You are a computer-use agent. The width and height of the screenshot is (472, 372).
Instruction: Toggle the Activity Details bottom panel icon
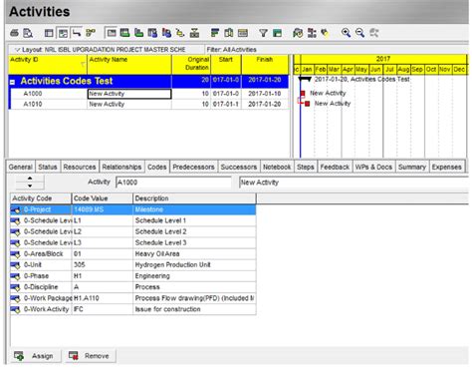click(x=111, y=33)
